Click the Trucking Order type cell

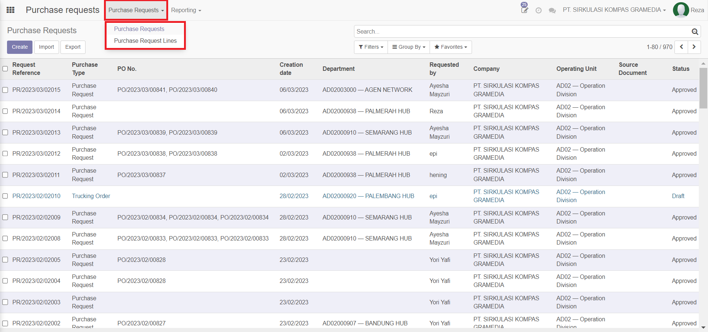(91, 196)
